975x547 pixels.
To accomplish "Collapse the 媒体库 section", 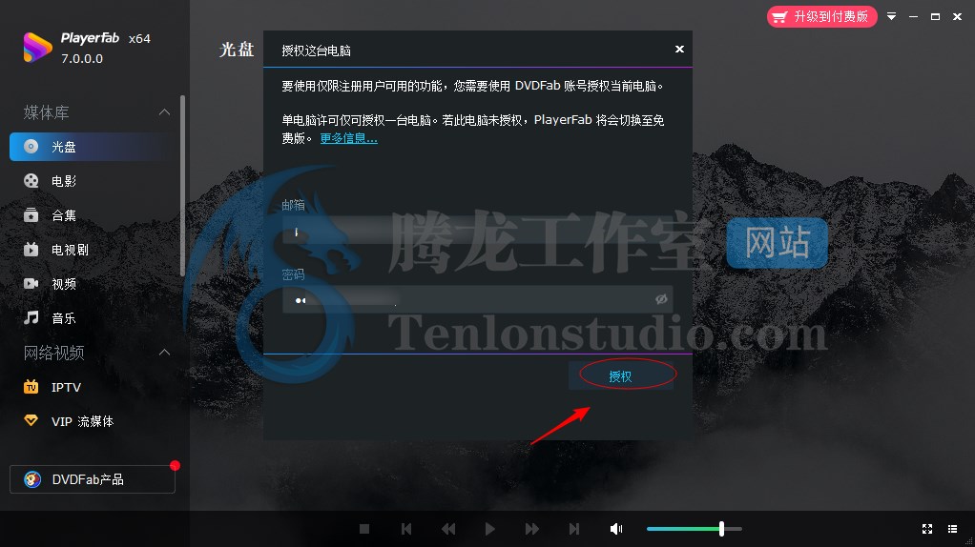I will click(x=164, y=112).
